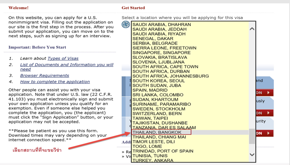Choose THAILAND, CHIANG MAI option
Image resolution: width=290 pixels, height=165 pixels.
(159, 137)
